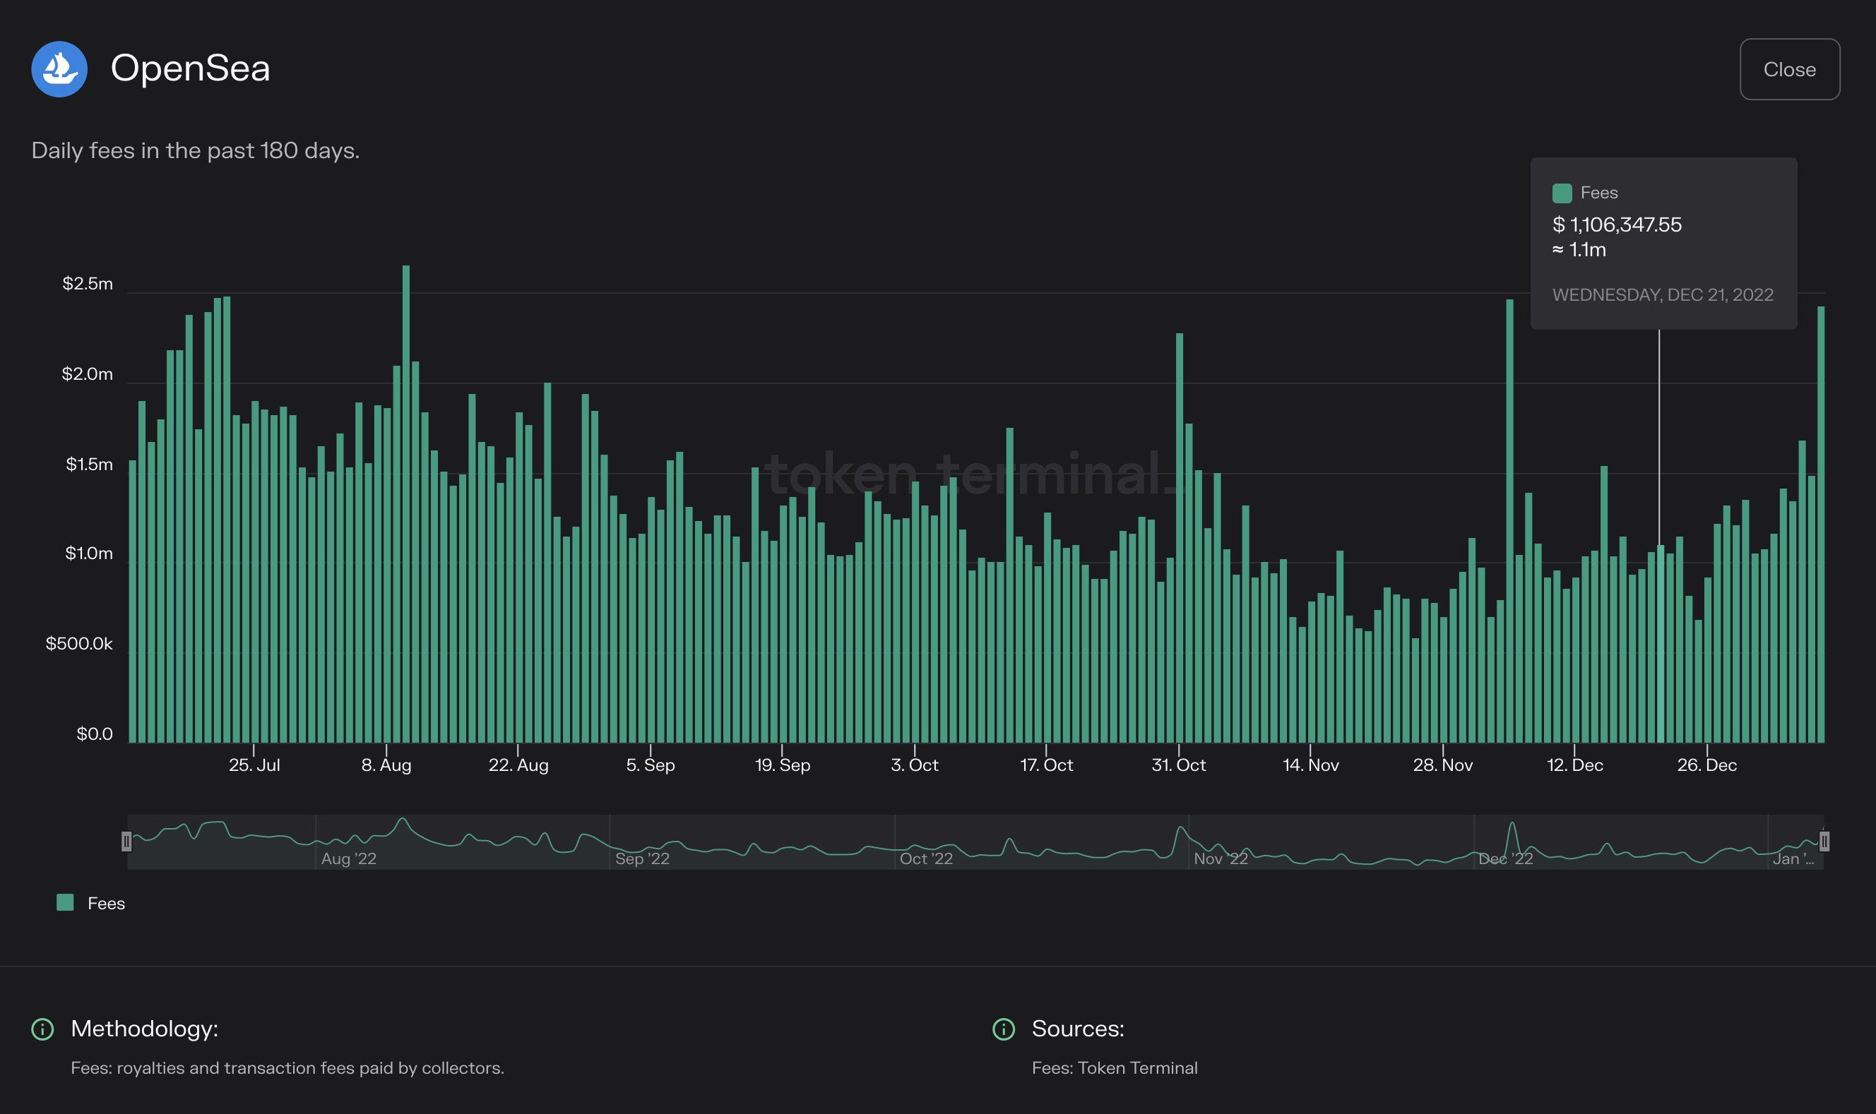Click the green tooltip Fees color swatch
Viewport: 1876px width, 1114px height.
(x=1562, y=193)
